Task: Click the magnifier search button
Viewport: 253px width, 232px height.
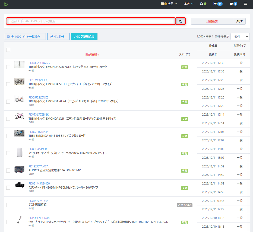Action: (x=180, y=21)
